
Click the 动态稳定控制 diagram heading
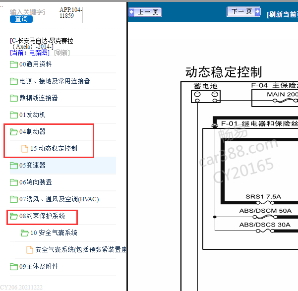(x=224, y=72)
